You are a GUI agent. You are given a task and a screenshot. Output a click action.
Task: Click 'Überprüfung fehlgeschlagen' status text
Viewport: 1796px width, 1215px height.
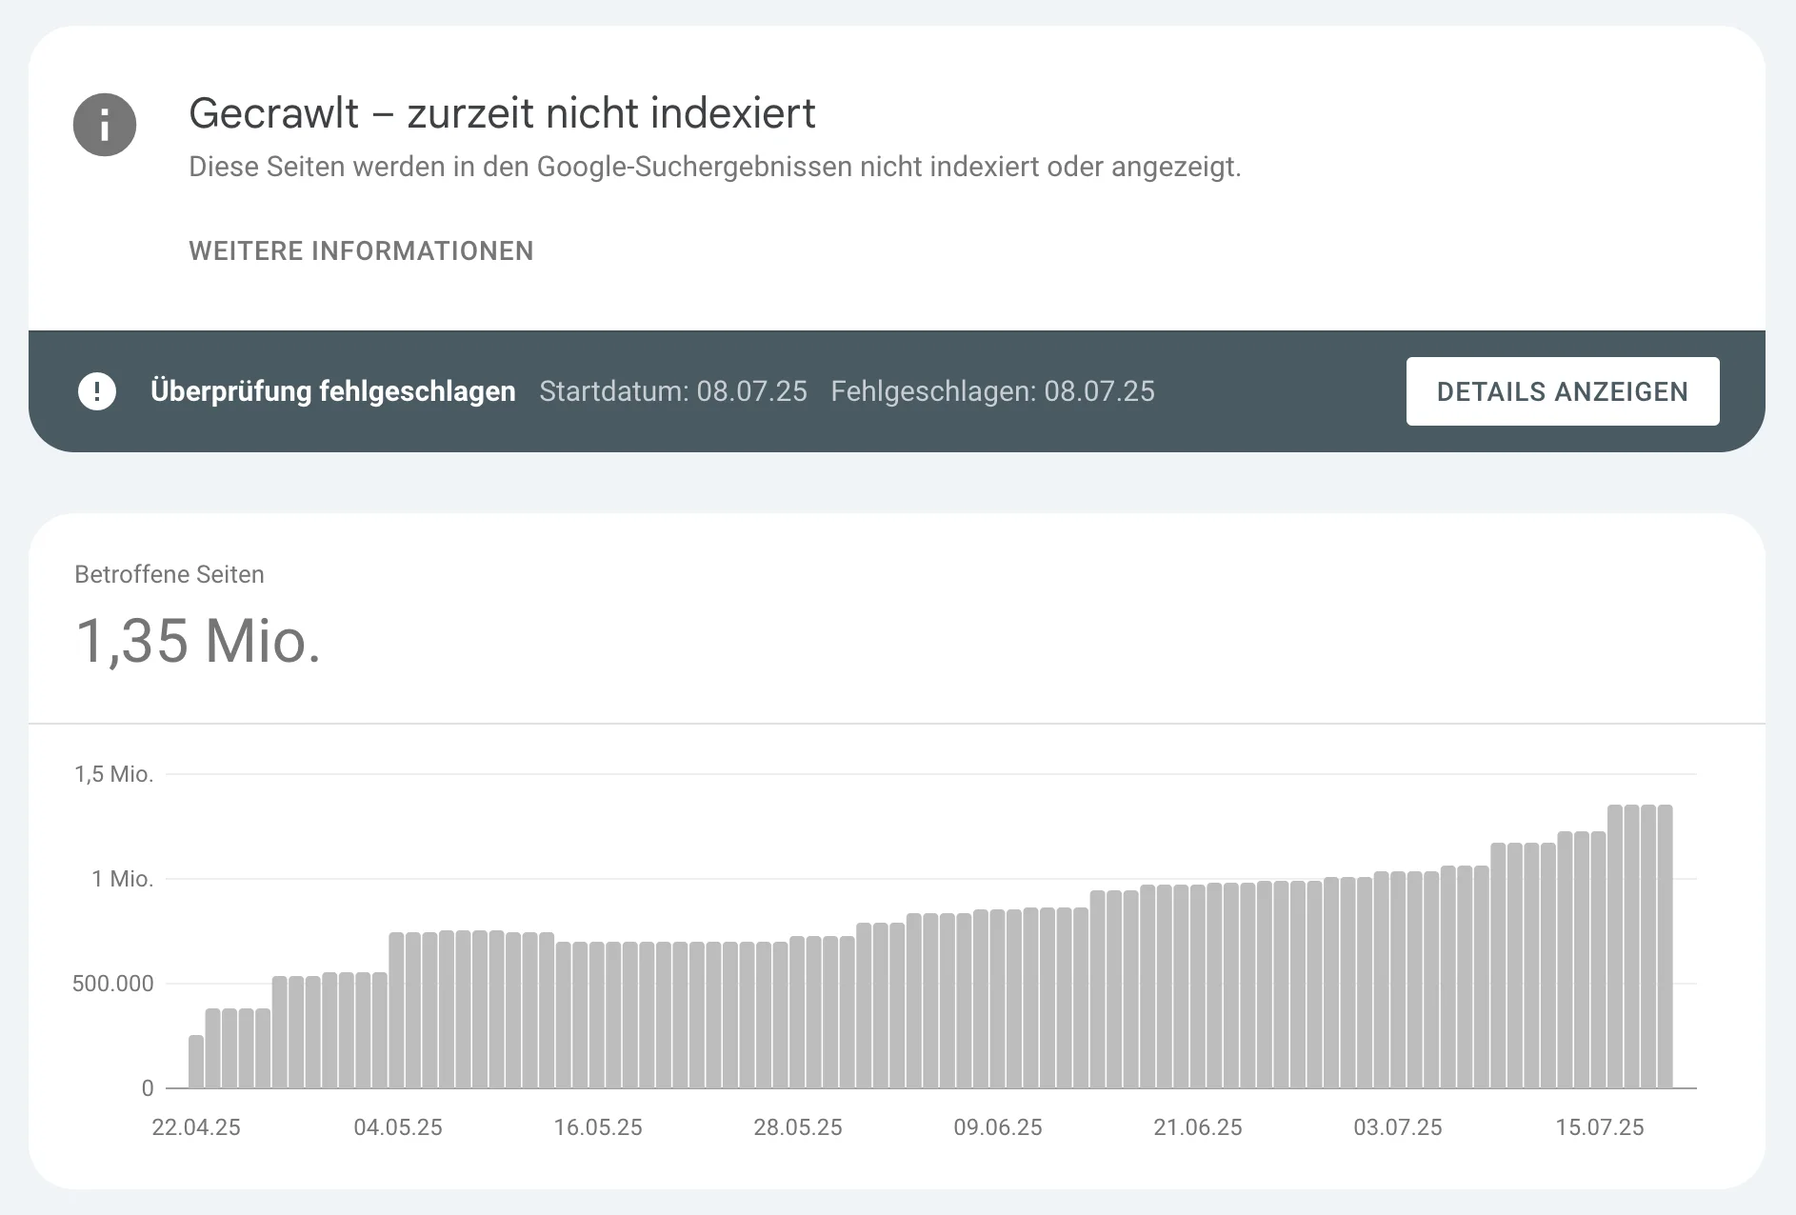[333, 391]
